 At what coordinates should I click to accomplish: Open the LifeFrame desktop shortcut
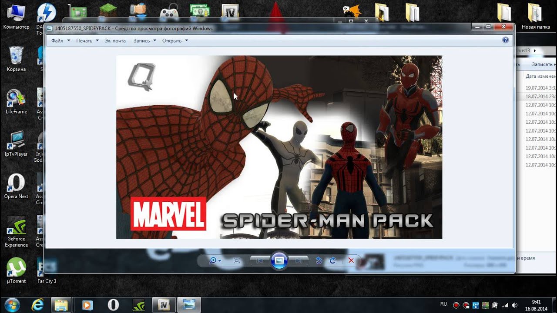tap(16, 101)
